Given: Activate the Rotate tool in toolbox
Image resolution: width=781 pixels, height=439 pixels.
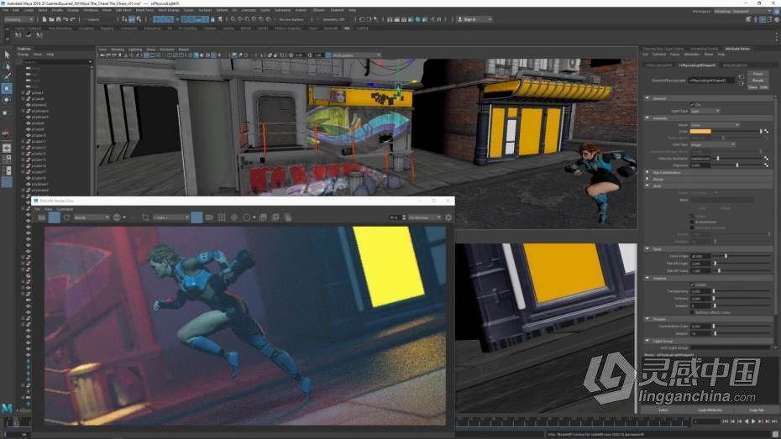Looking at the screenshot, I should point(7,100).
